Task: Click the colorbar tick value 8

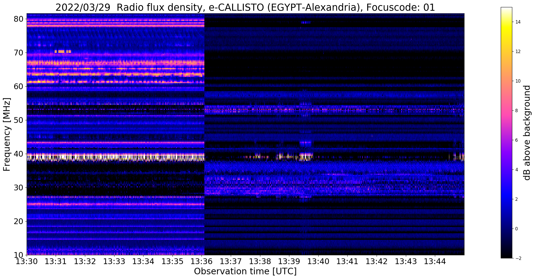Action: (516, 111)
